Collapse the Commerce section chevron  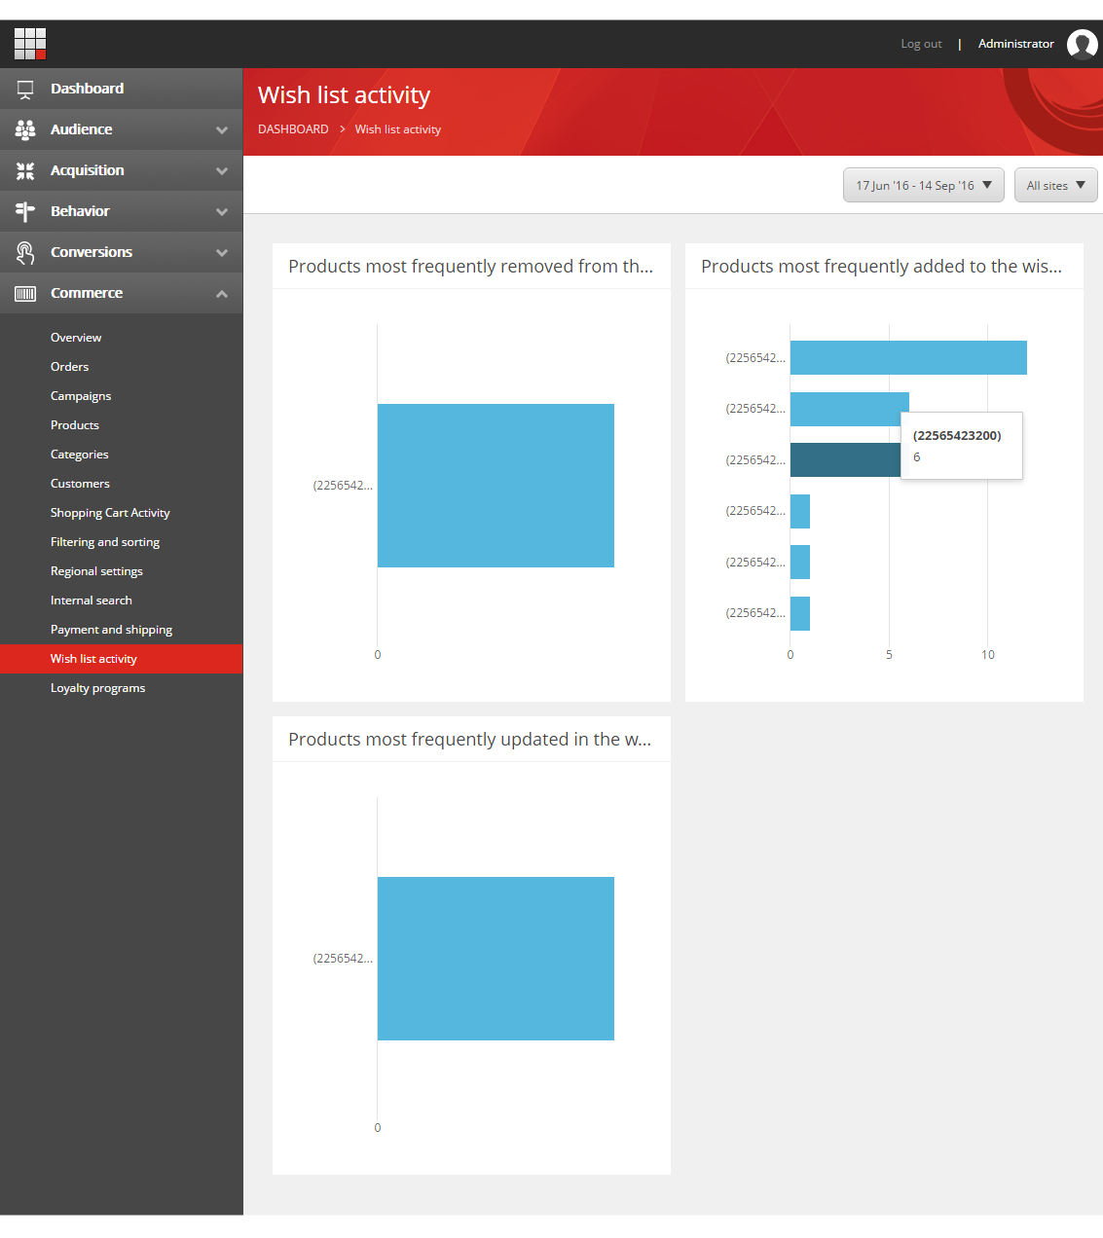[222, 294]
